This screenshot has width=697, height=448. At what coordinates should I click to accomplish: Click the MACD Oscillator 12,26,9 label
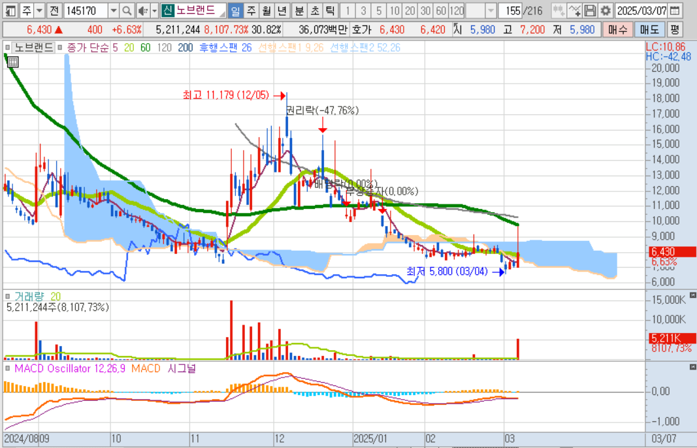pos(70,368)
